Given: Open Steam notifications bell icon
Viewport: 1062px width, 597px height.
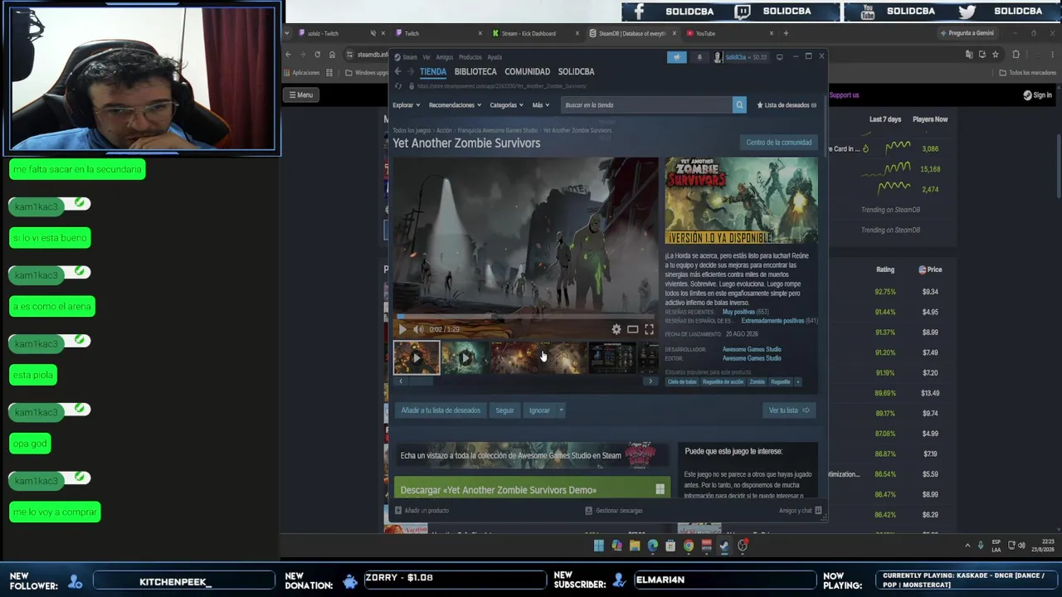Looking at the screenshot, I should click(x=699, y=57).
